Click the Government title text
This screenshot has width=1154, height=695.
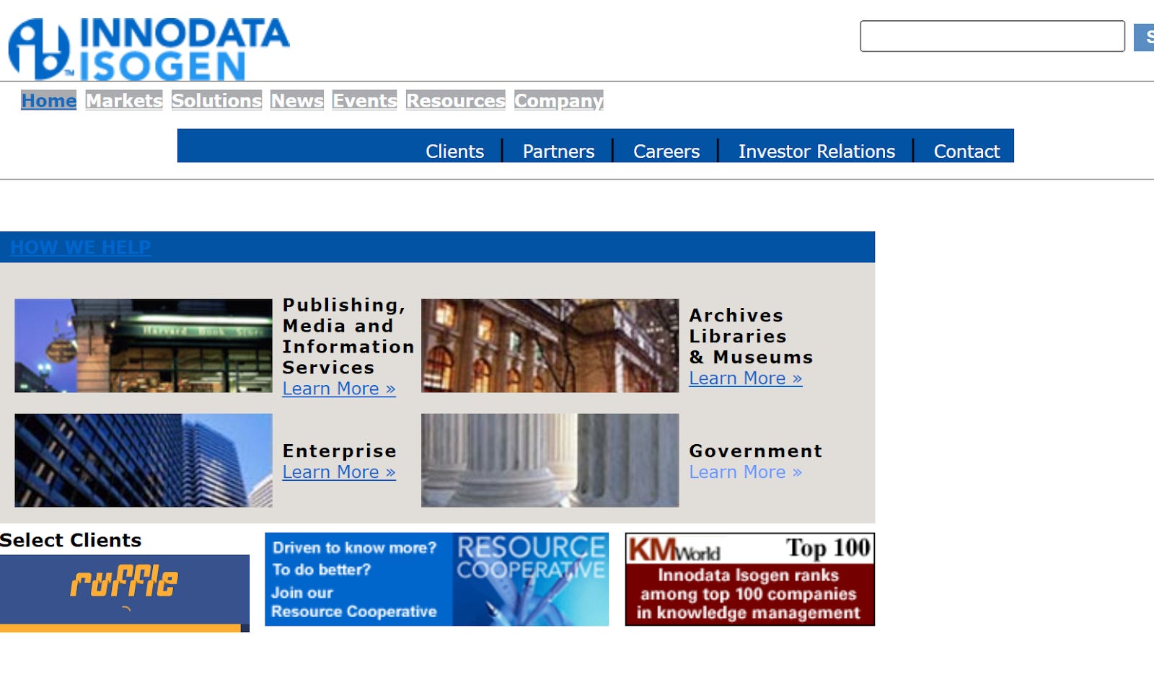tap(755, 451)
